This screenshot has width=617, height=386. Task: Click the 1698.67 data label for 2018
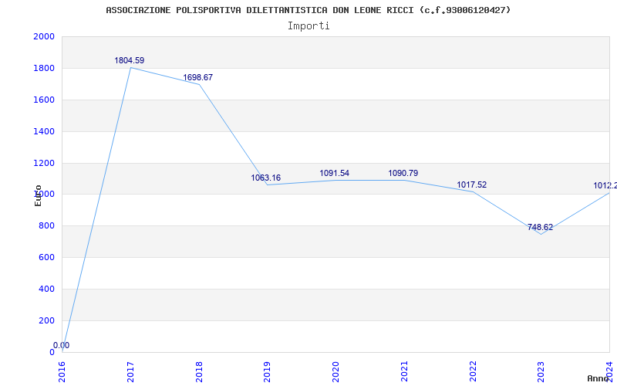tap(198, 78)
